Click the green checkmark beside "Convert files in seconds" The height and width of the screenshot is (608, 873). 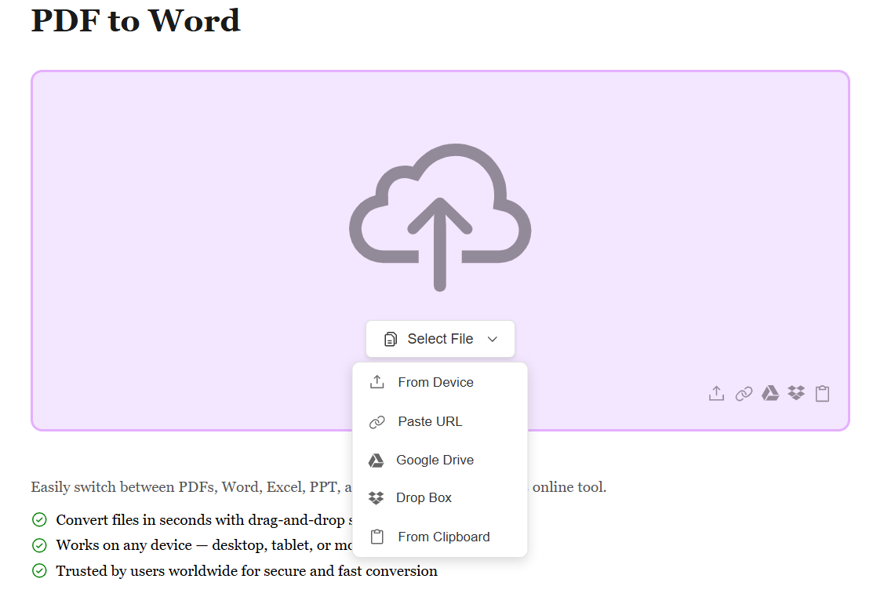(39, 520)
